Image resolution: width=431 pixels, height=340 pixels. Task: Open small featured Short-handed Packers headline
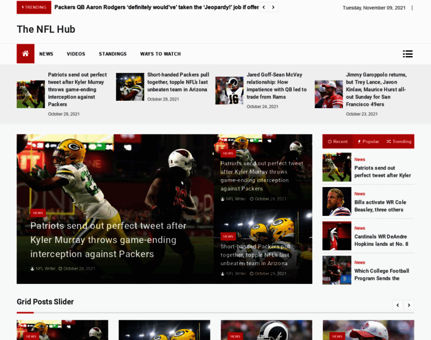pyautogui.click(x=255, y=255)
